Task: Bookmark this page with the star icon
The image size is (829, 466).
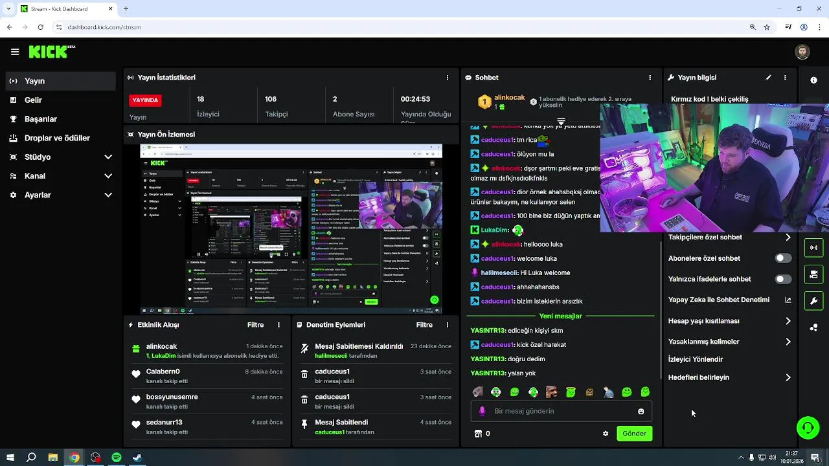Action: 767,27
